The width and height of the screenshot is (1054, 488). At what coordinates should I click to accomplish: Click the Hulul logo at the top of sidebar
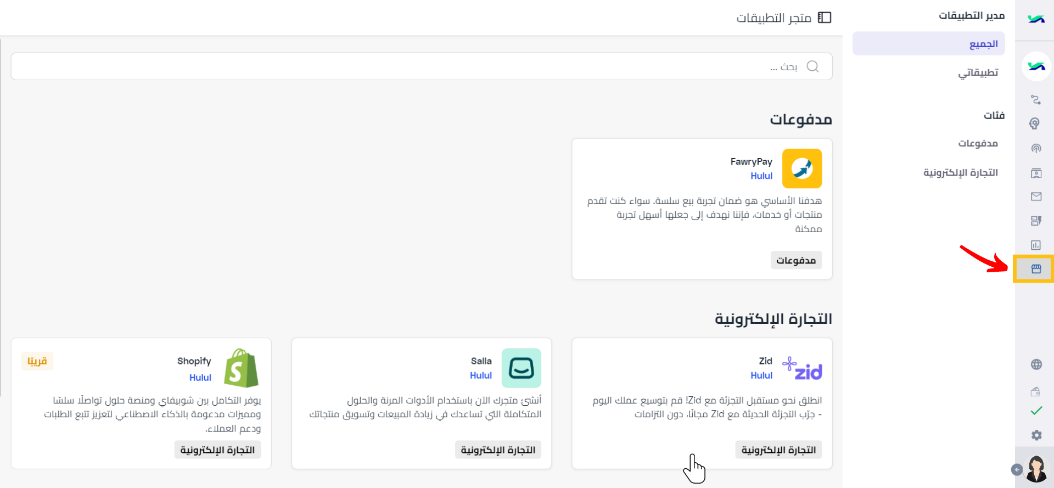pos(1036,19)
